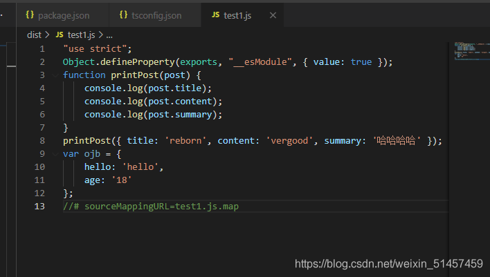This screenshot has height=277, width=490.
Task: Open the dist folder breadcrumb
Action: click(34, 35)
